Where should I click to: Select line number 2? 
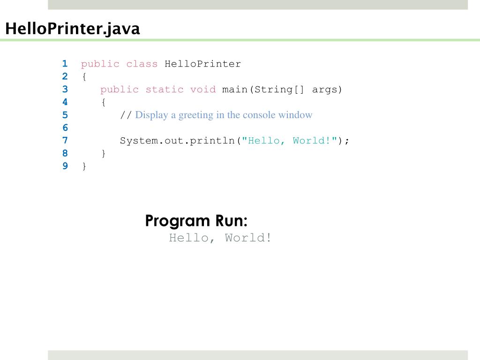pyautogui.click(x=65, y=76)
